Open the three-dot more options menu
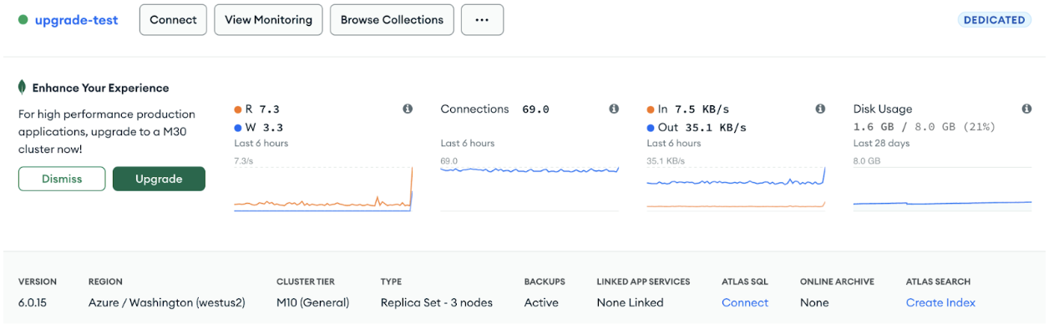 point(483,20)
